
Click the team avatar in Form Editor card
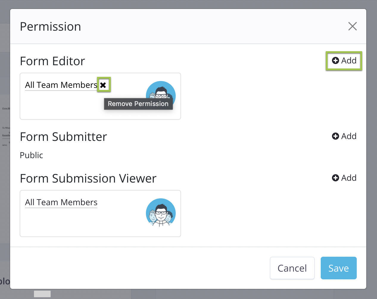coord(161,91)
